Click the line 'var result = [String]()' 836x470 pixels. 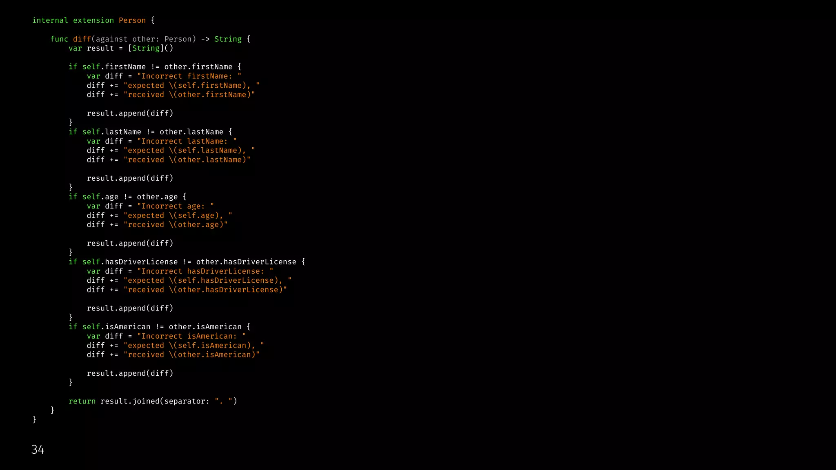(x=121, y=48)
